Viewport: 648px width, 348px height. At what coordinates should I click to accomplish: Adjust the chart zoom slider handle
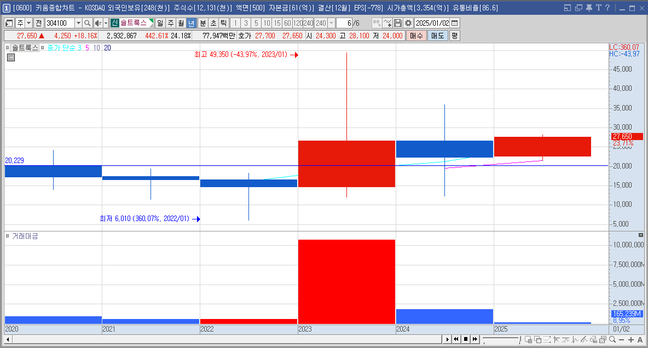pyautogui.click(x=519, y=340)
